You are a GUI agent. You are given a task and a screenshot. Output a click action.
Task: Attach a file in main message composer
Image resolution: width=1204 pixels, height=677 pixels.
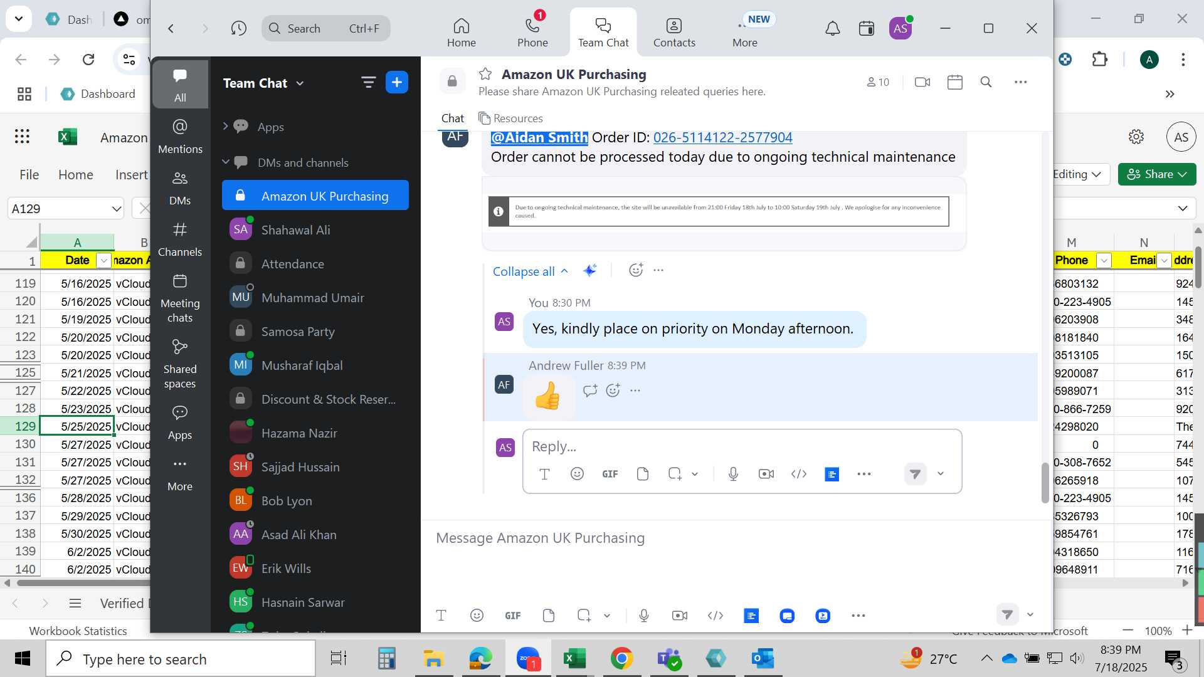[549, 616]
